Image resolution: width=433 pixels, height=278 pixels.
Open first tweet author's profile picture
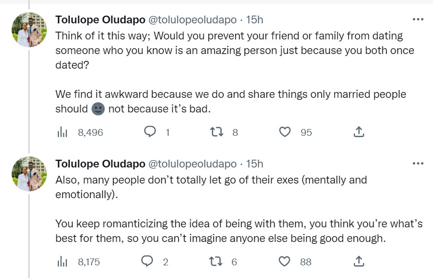tap(29, 29)
